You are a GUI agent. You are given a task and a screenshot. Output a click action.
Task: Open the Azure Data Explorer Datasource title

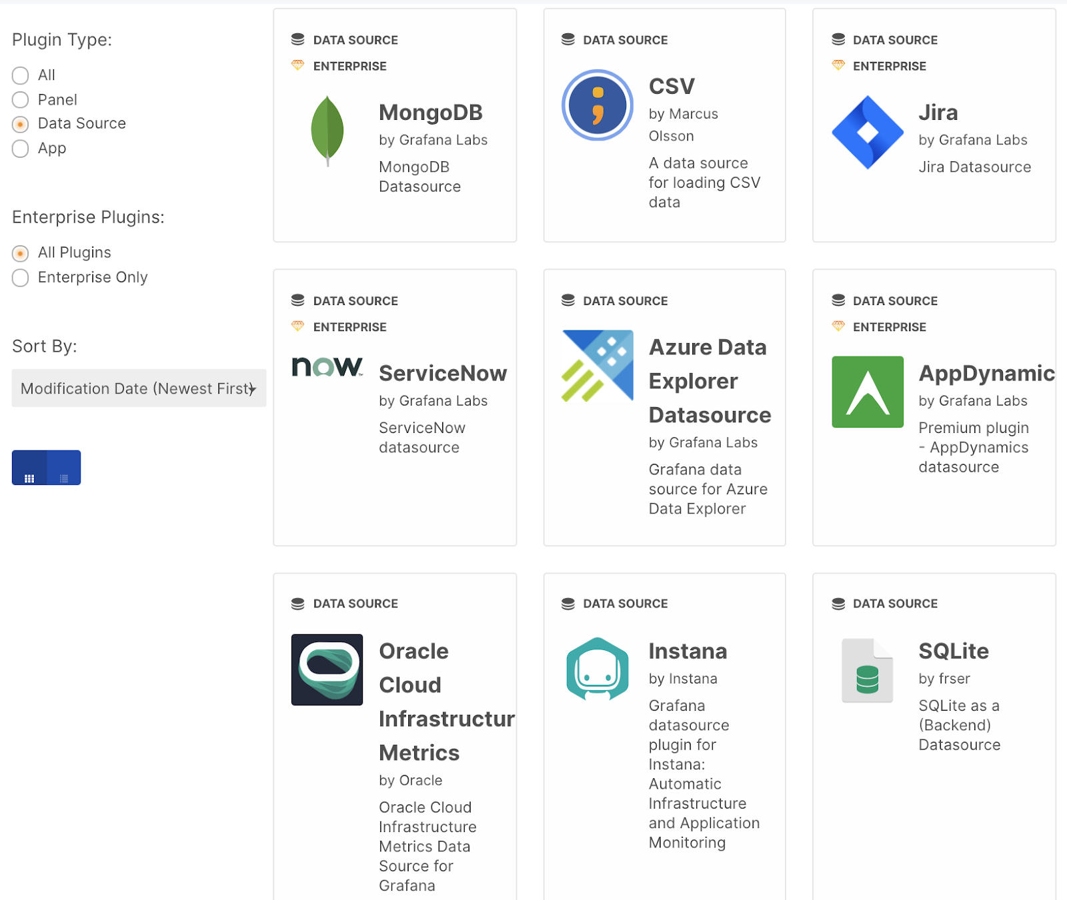coord(710,381)
